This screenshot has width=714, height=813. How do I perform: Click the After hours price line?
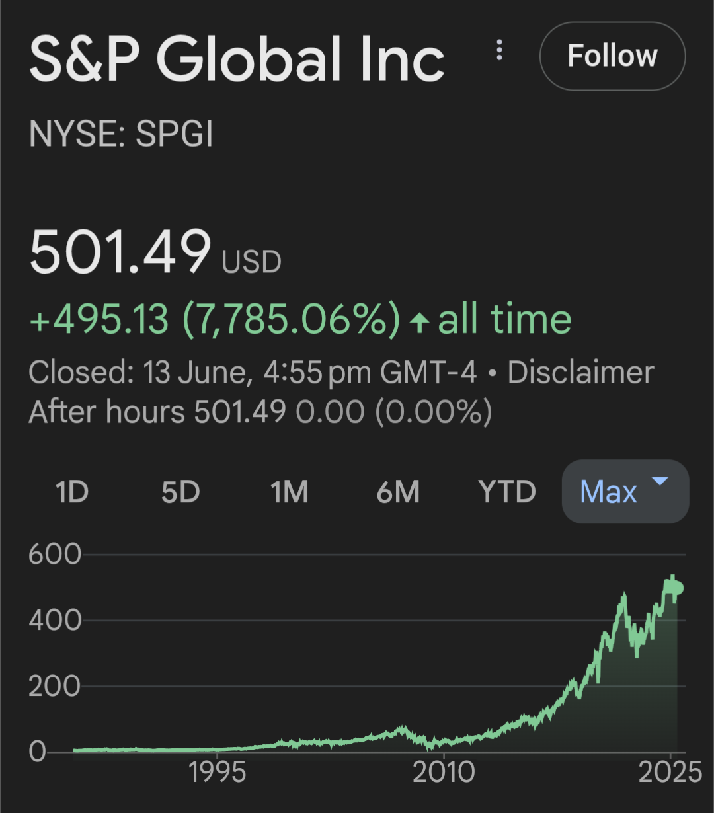[x=260, y=412]
